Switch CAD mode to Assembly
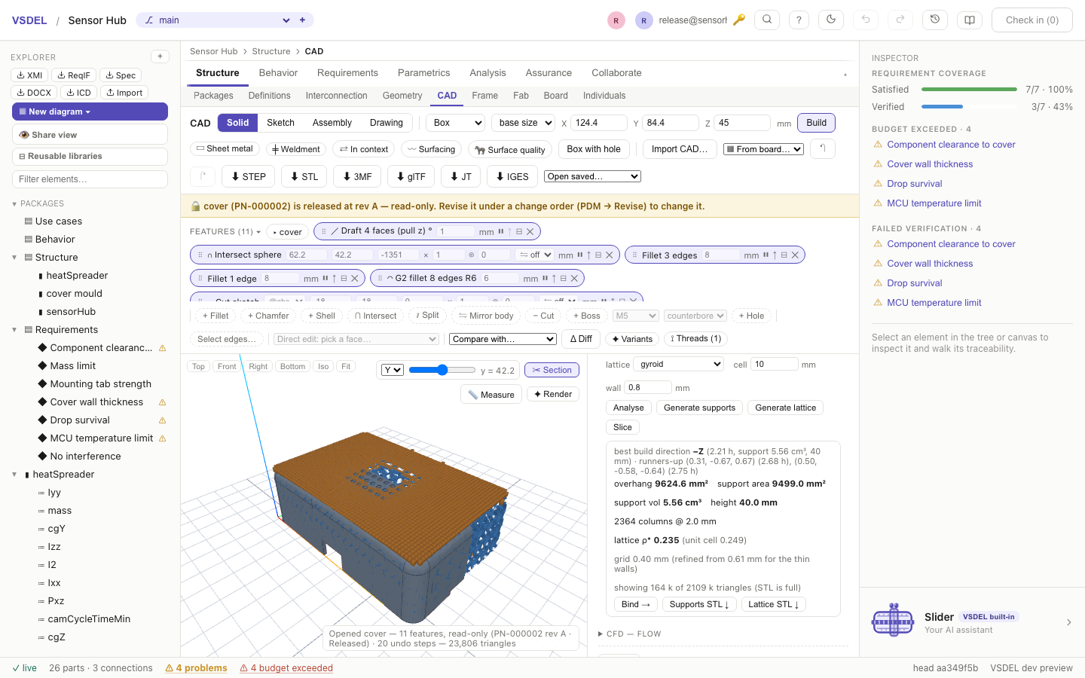 tap(332, 123)
